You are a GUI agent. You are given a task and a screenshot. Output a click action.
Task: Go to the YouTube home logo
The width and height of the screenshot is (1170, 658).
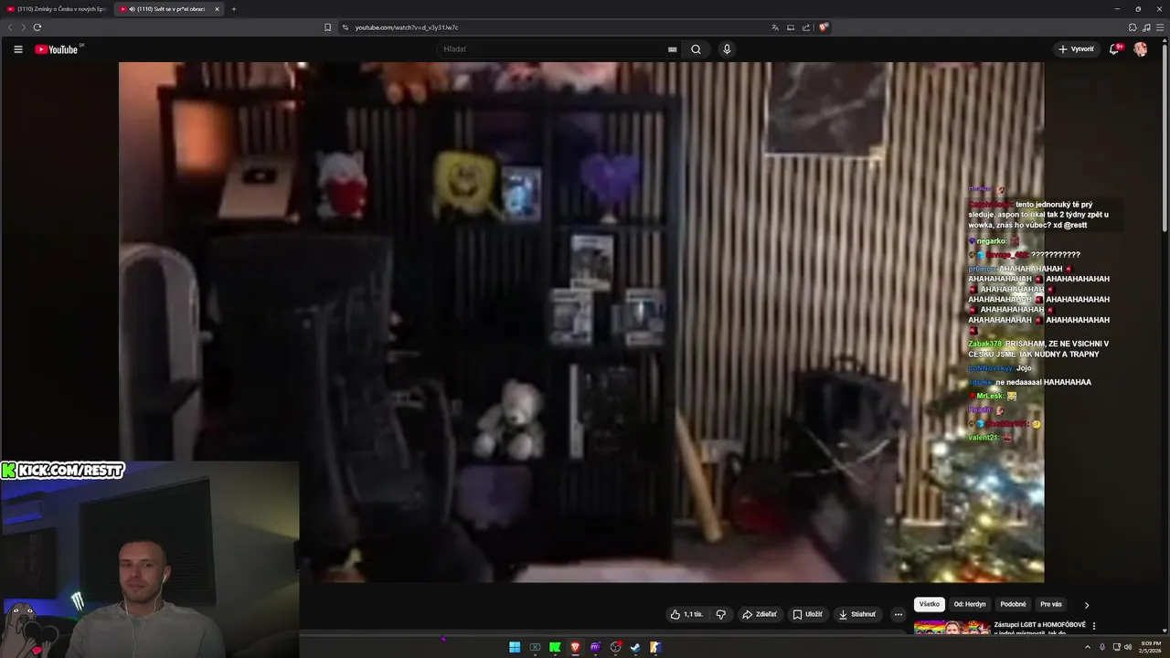click(x=57, y=49)
